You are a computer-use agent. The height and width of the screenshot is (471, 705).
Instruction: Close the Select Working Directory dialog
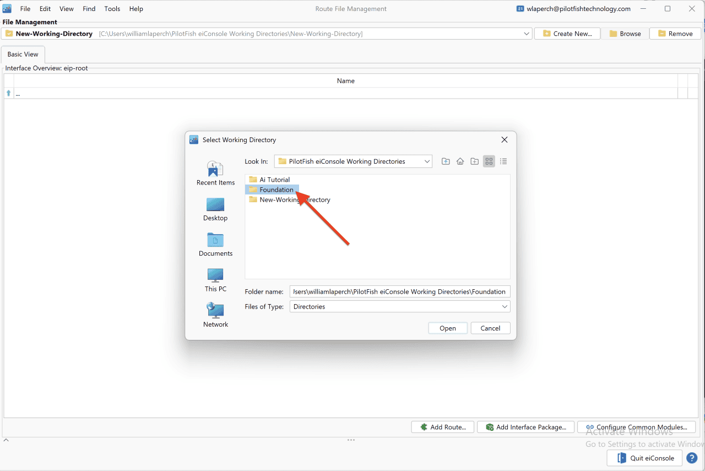point(505,140)
